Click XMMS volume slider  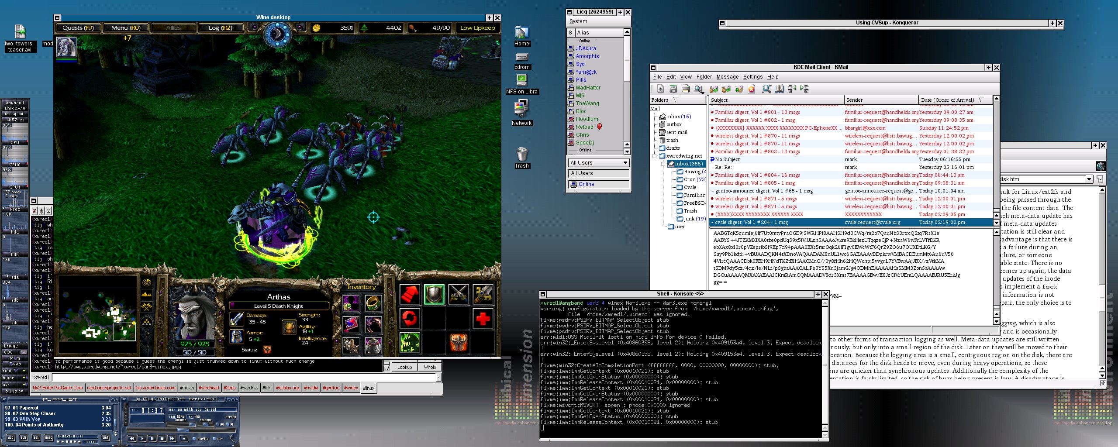(181, 425)
